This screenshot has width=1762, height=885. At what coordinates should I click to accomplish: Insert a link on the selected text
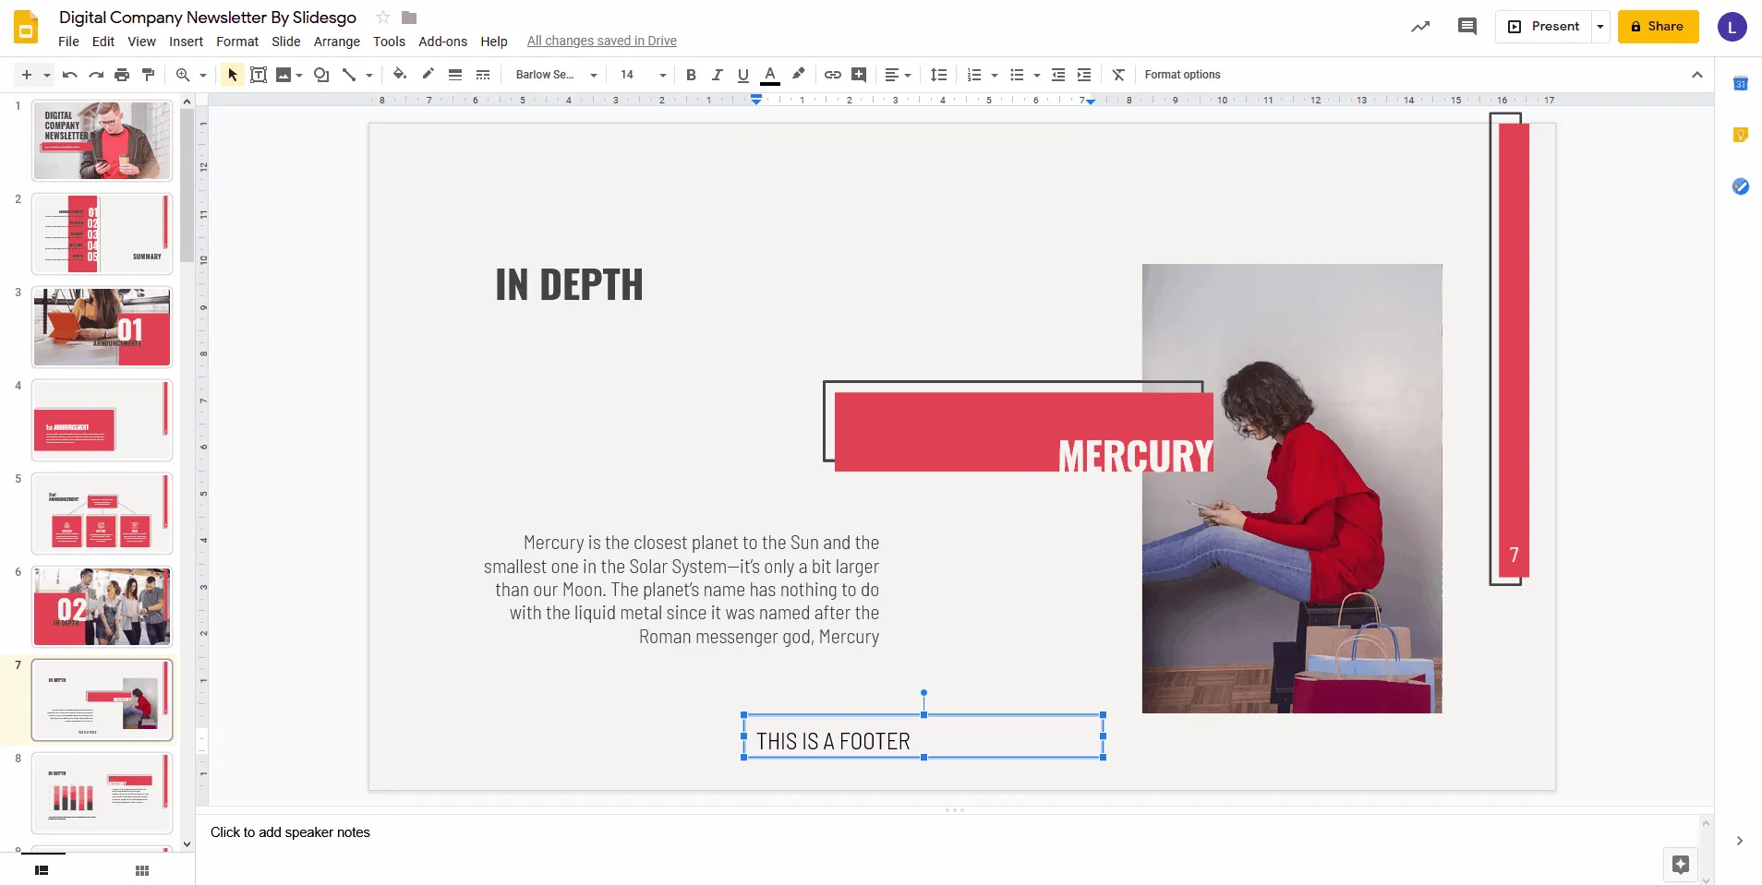(831, 75)
